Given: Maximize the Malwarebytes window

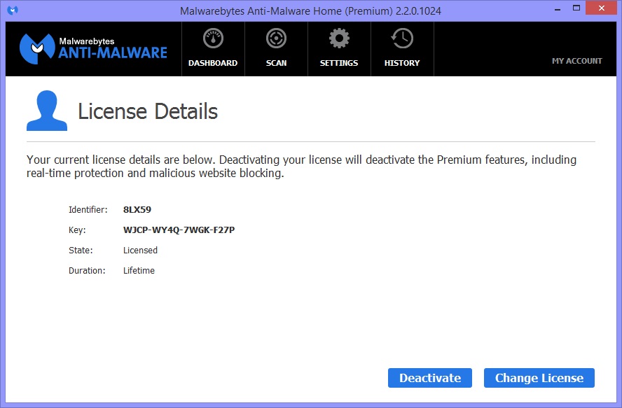Looking at the screenshot, I should pos(576,8).
